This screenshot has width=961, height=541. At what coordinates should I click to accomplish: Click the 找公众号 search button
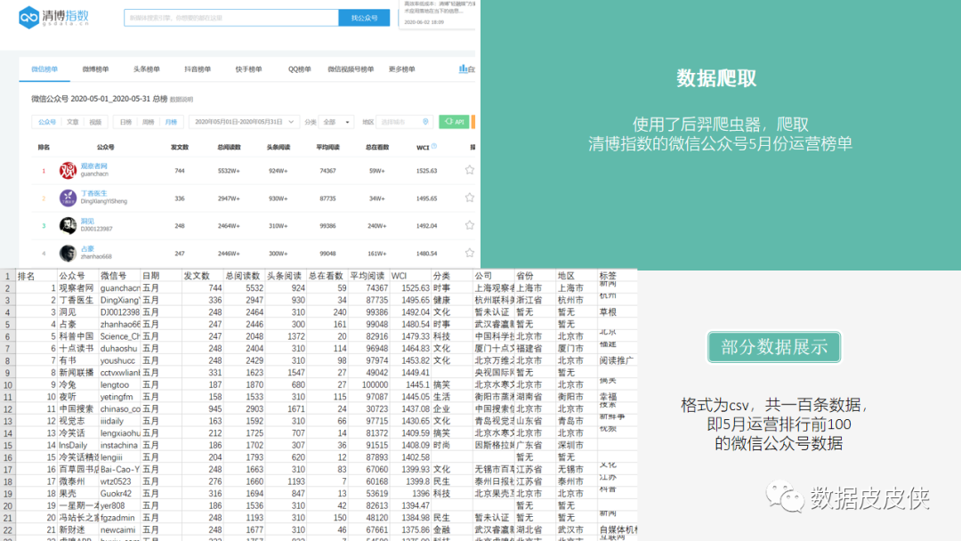(x=364, y=18)
